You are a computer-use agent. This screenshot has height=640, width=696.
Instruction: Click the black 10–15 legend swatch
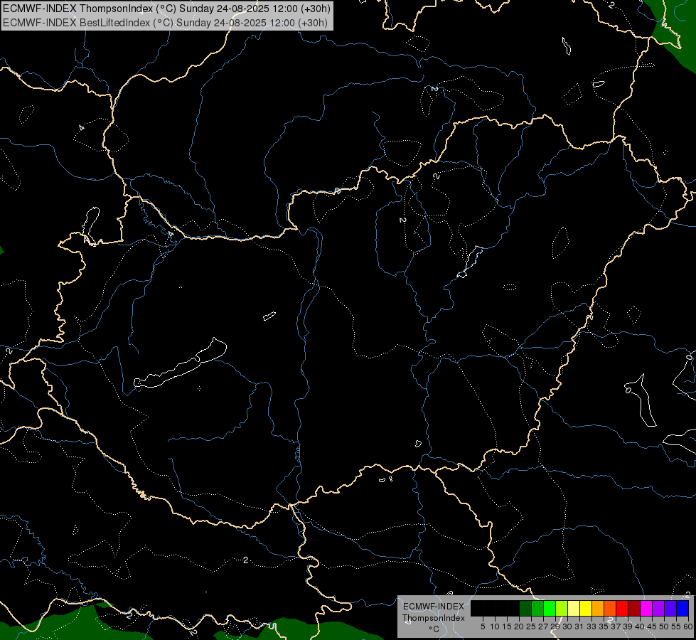coord(501,608)
